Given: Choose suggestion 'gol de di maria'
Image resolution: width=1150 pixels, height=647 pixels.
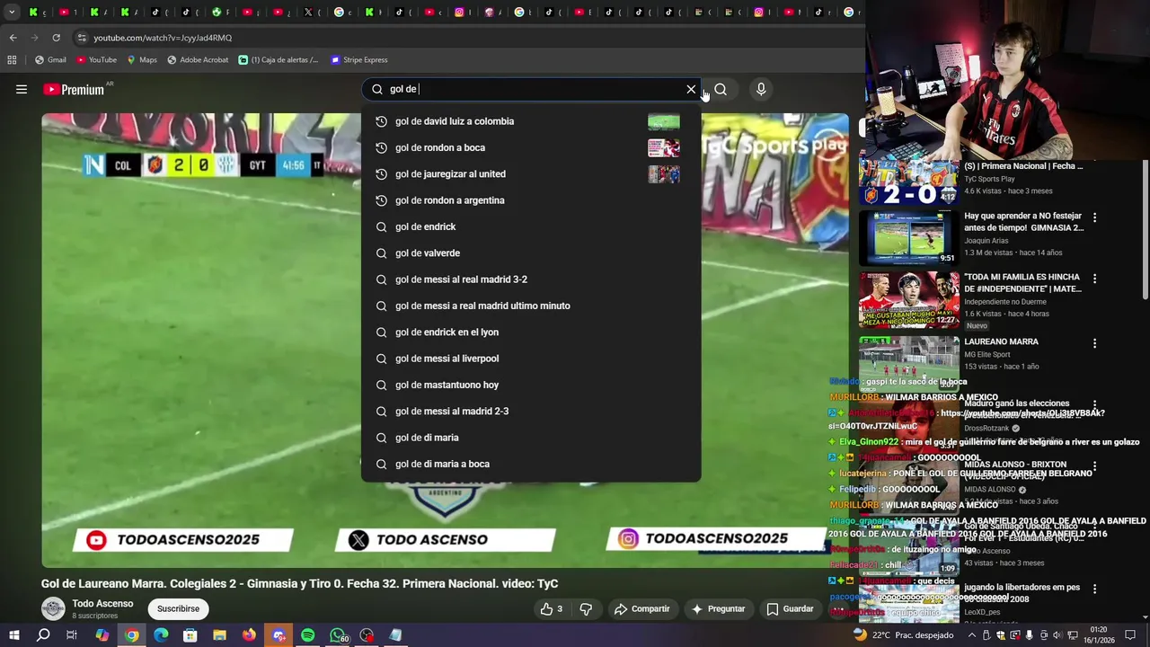Looking at the screenshot, I should 530,438.
